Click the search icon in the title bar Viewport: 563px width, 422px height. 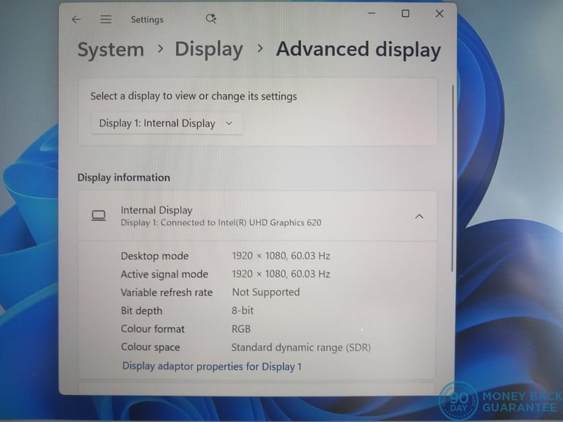[211, 18]
